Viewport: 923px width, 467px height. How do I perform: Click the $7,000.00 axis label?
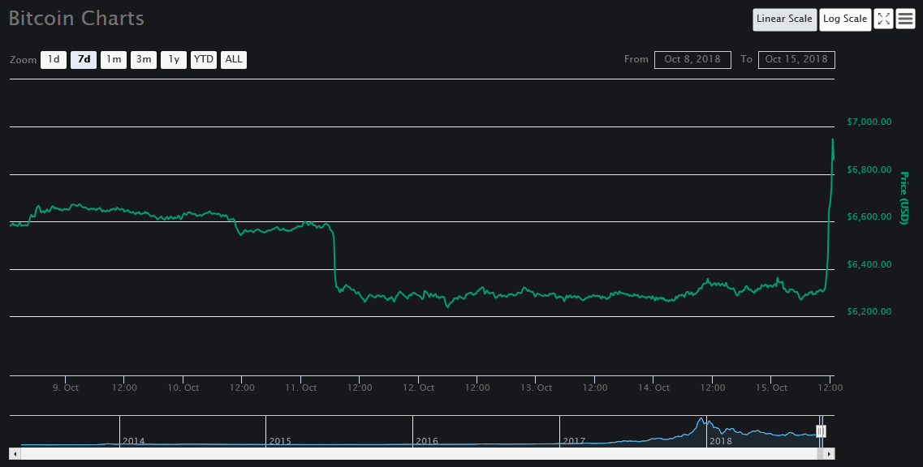(869, 122)
